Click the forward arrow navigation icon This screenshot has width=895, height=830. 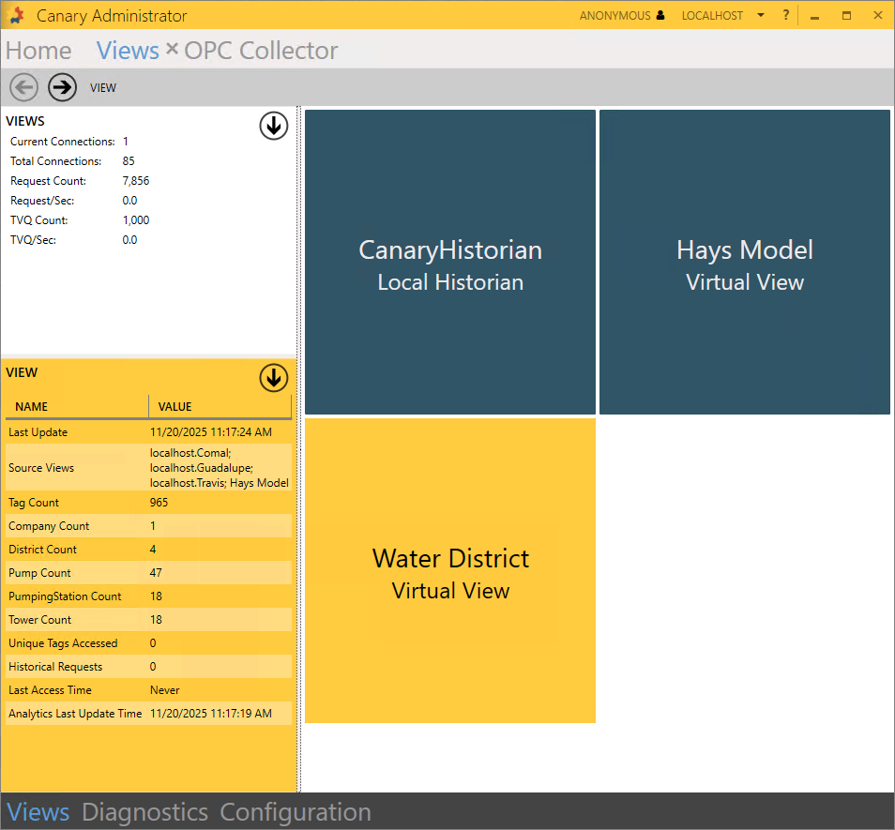(63, 87)
